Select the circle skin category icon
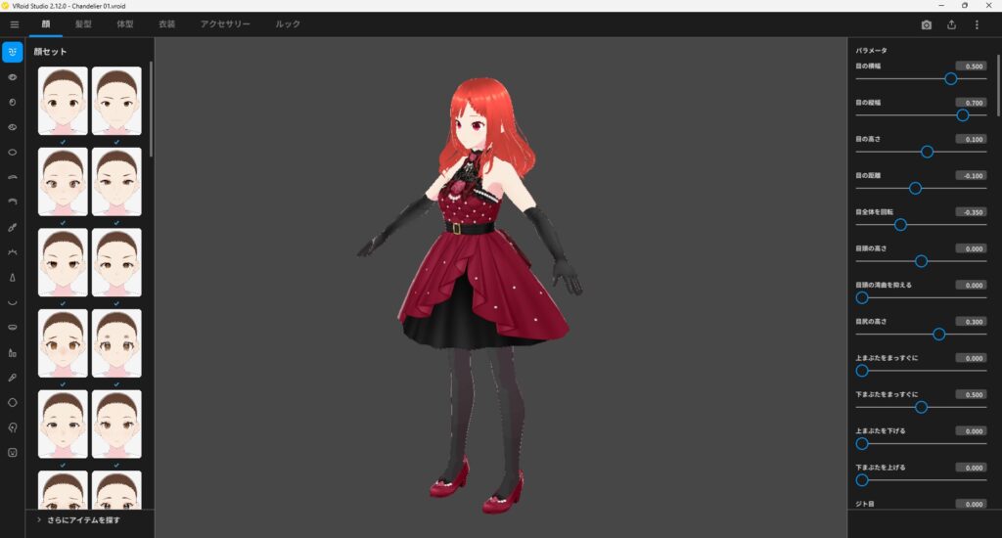Viewport: 1002px width, 538px height. [x=12, y=403]
